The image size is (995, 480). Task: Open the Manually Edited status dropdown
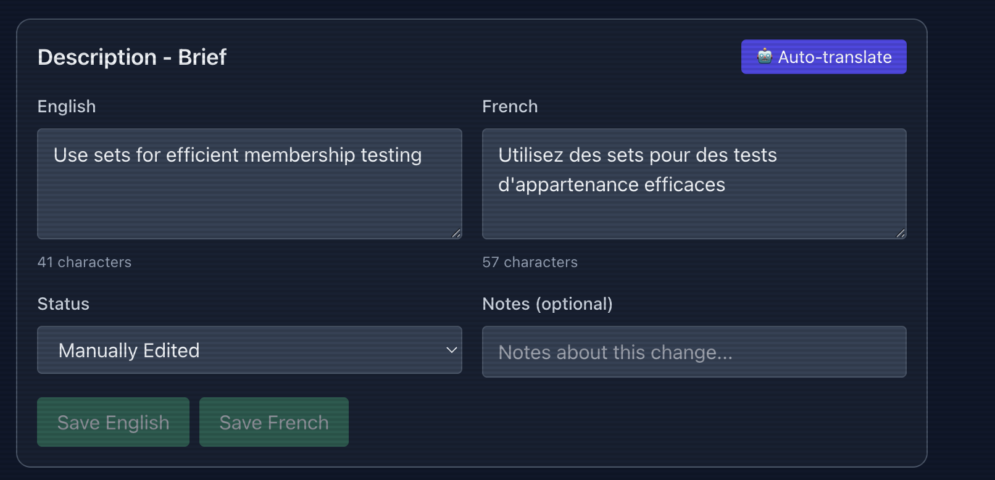click(x=249, y=350)
